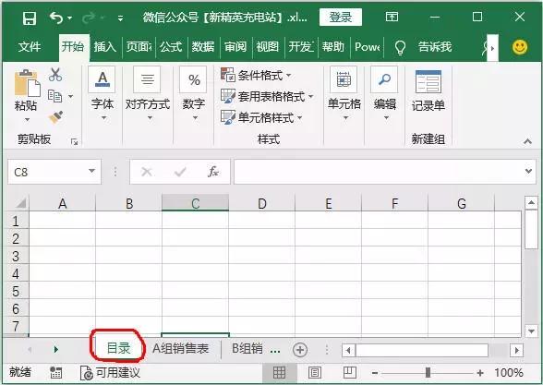Open the 编辑 editing group
The image size is (543, 385).
pos(385,94)
